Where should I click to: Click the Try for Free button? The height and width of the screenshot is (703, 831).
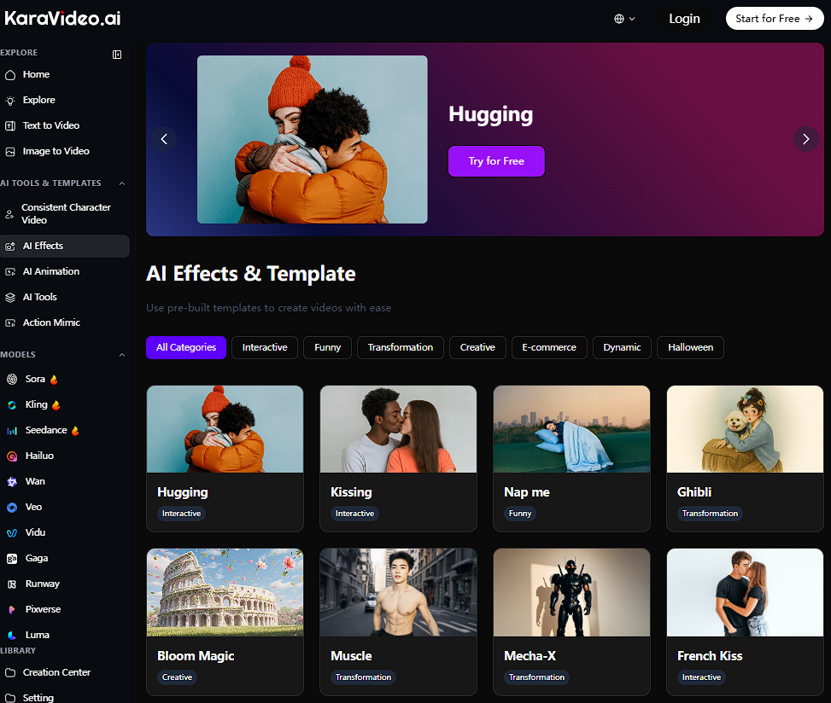pyautogui.click(x=496, y=161)
